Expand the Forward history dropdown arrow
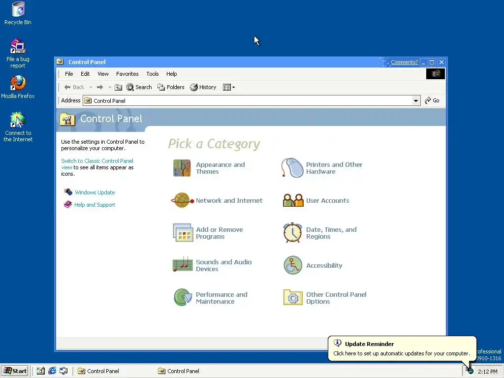The image size is (504, 378). pos(110,87)
